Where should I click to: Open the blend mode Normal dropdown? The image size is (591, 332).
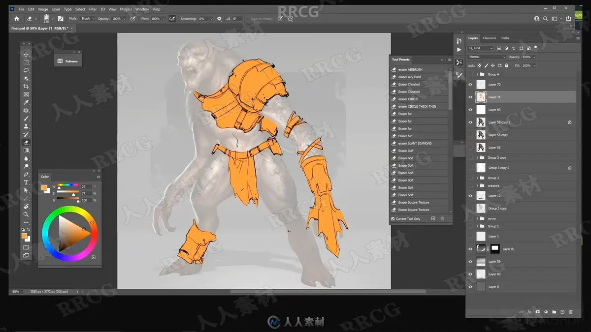pos(487,57)
